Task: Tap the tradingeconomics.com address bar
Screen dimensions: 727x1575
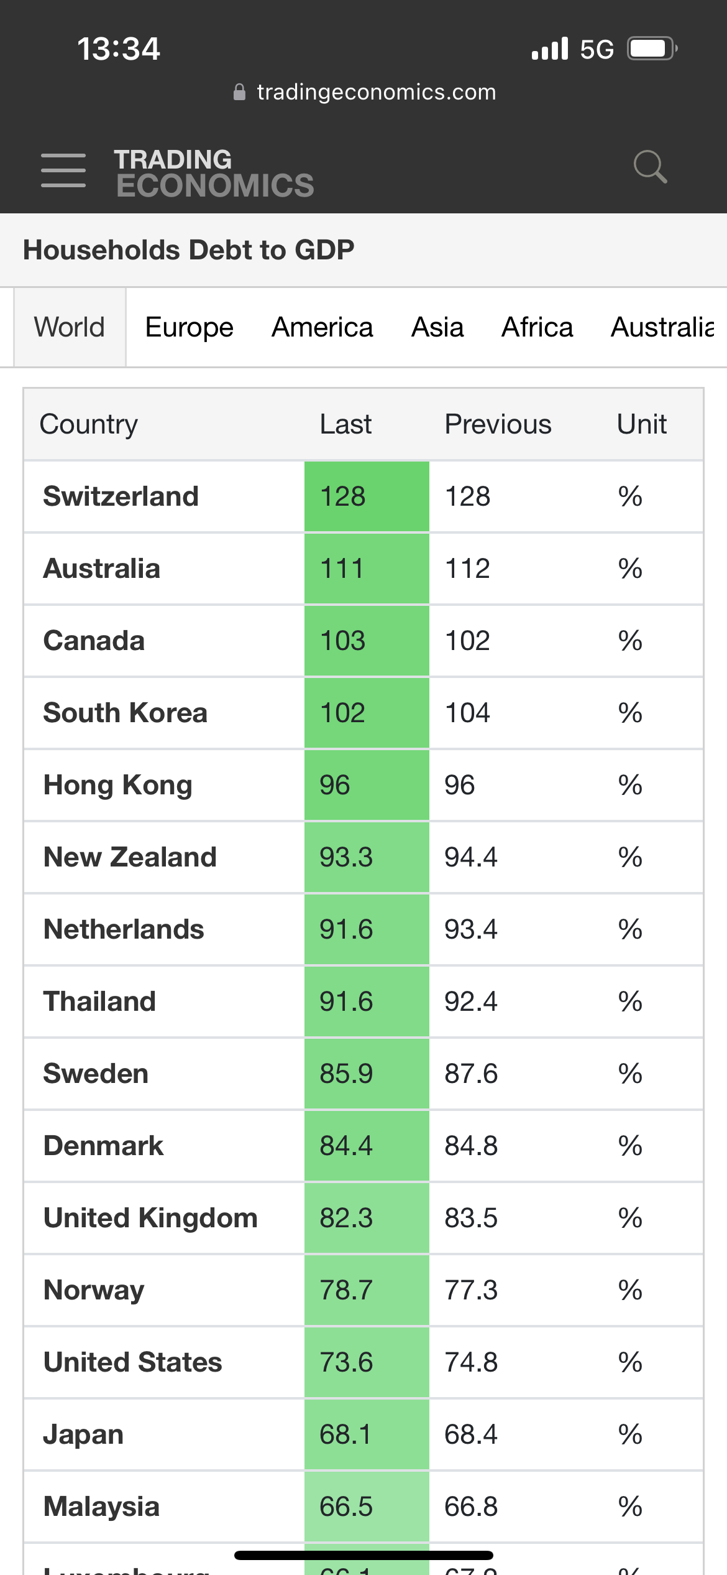Action: 364,92
